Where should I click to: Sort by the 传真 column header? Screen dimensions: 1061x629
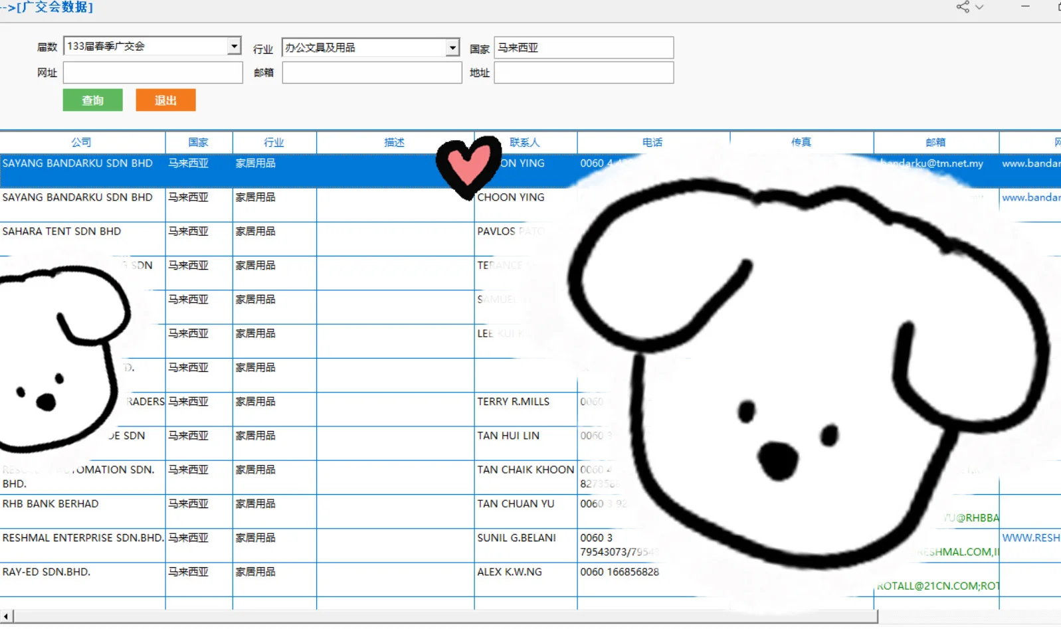tap(802, 142)
